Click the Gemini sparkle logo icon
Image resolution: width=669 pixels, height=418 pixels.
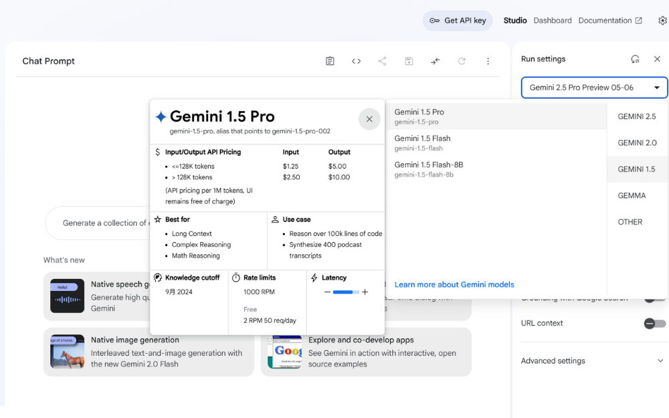(161, 116)
